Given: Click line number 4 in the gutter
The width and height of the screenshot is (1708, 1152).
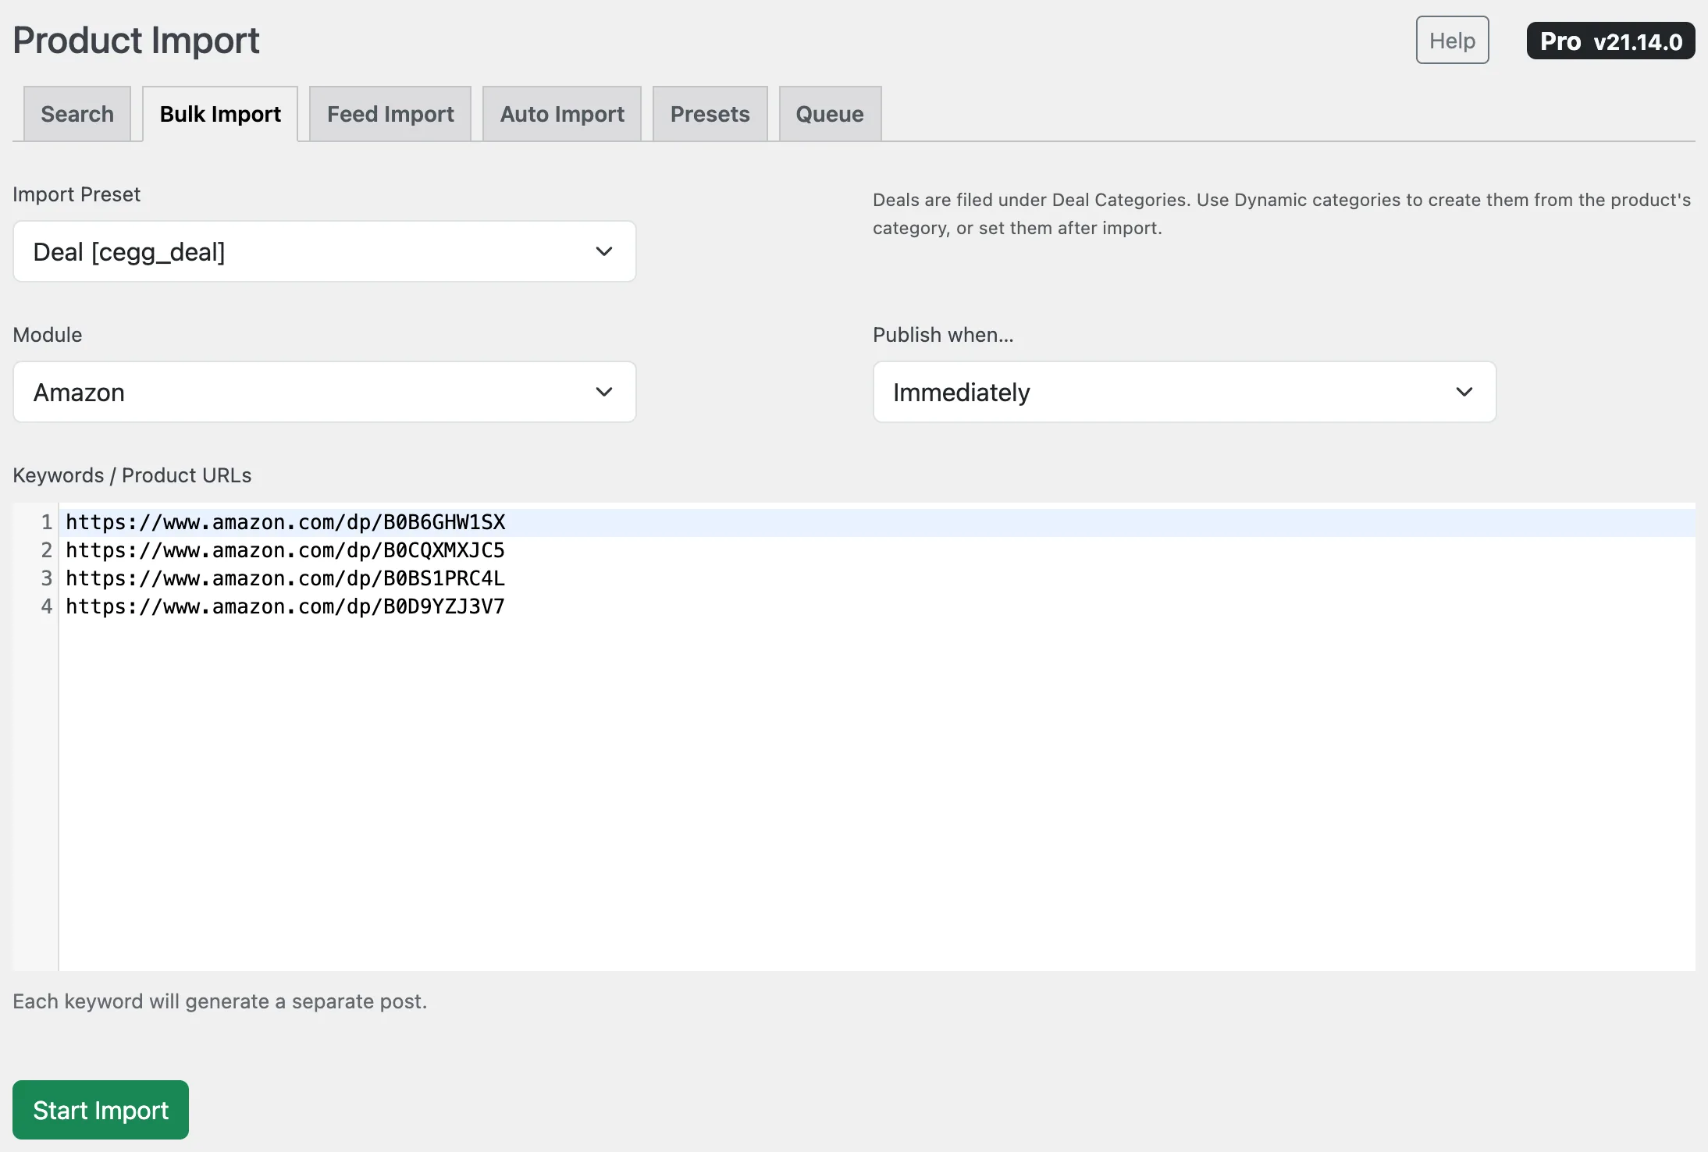Looking at the screenshot, I should click(x=47, y=606).
